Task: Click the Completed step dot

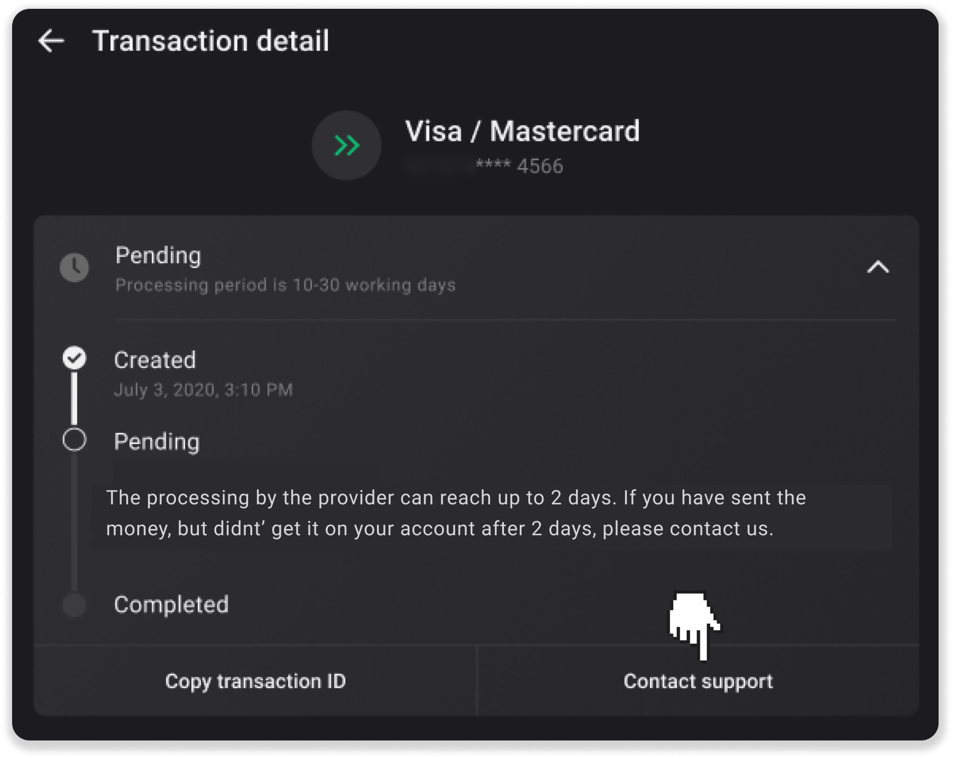Action: click(74, 605)
